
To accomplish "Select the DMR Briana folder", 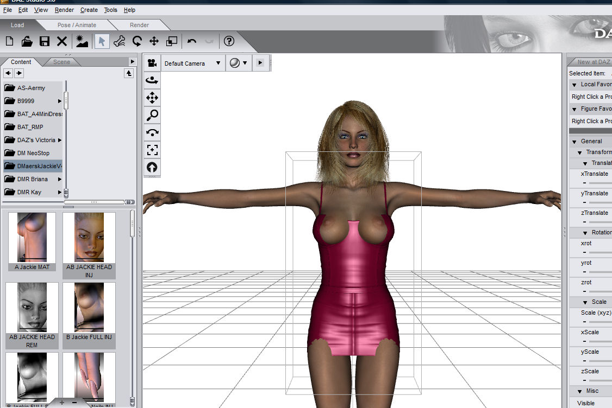I will pos(32,179).
